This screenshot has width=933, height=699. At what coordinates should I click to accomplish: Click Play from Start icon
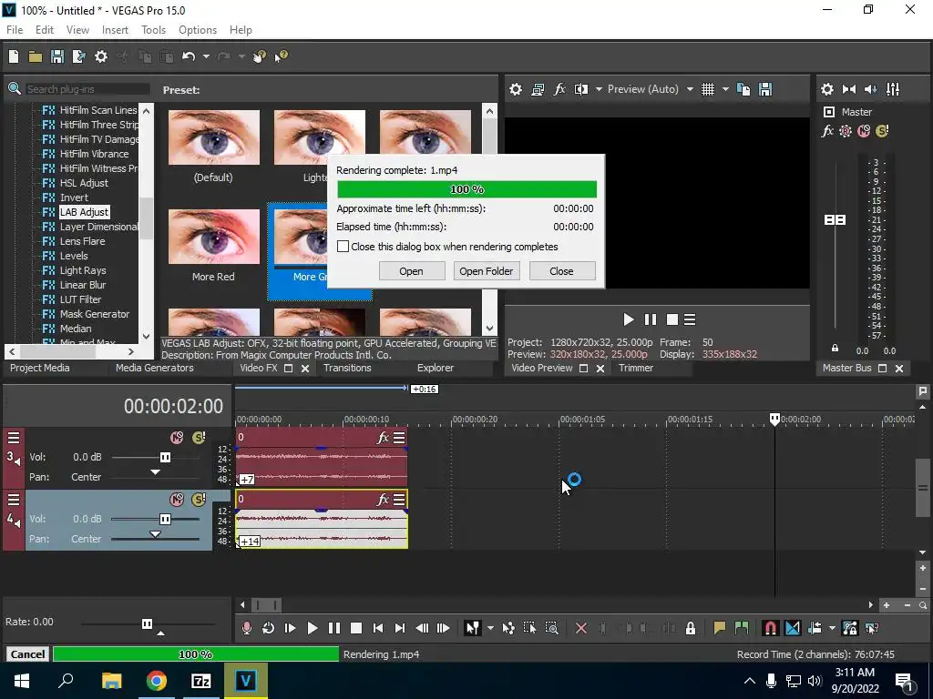point(291,628)
